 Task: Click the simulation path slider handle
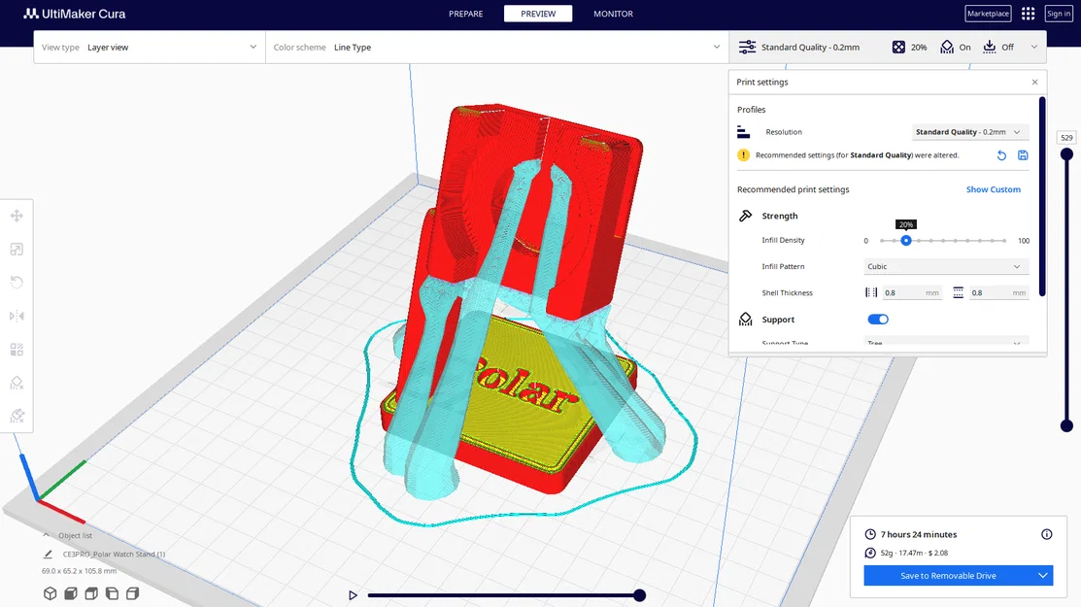pyautogui.click(x=640, y=595)
